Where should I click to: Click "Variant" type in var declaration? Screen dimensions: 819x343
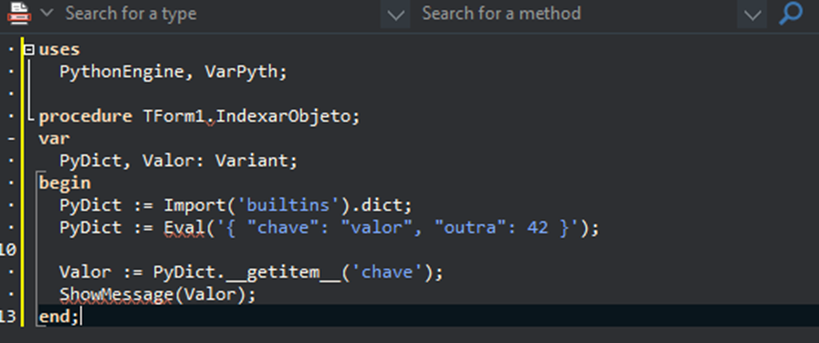251,161
